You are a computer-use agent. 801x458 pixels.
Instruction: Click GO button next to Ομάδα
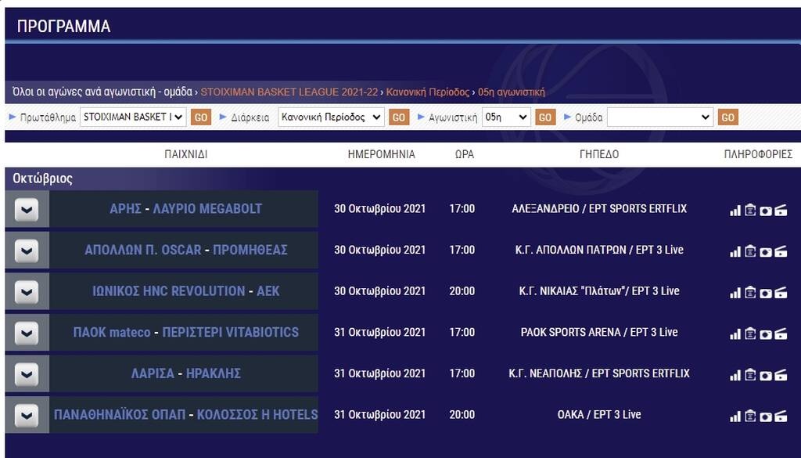point(728,117)
